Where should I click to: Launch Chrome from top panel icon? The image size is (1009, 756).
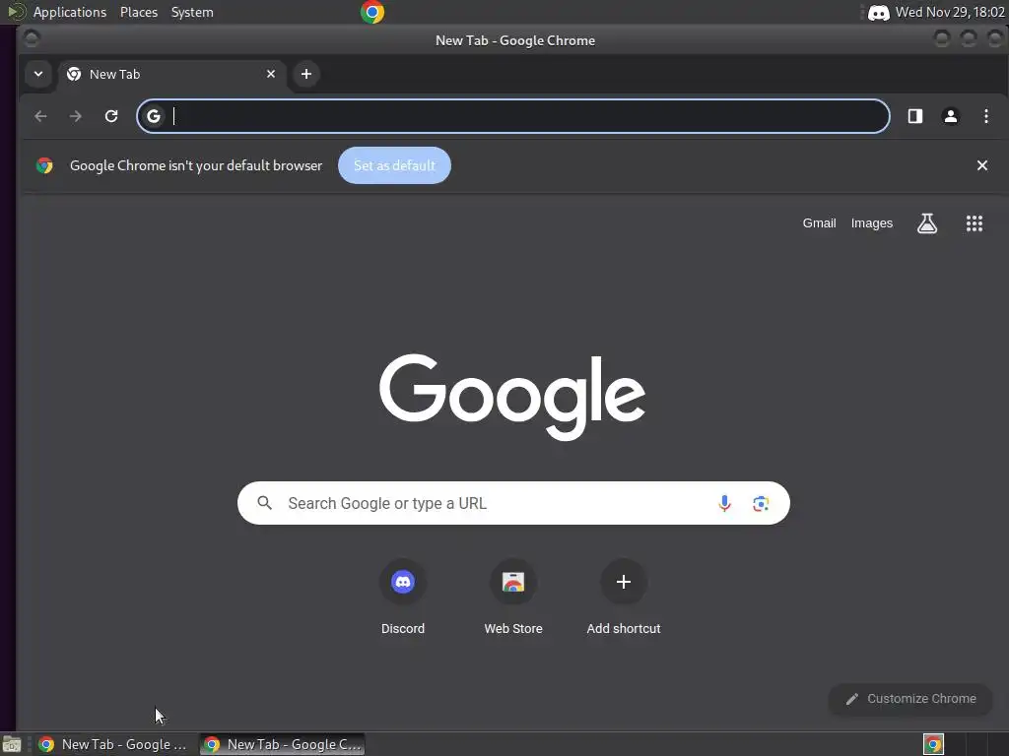371,12
